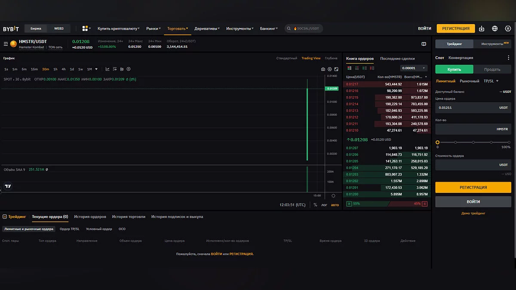
Task: Click the 100% end of quantity slider
Action: tap(509, 142)
